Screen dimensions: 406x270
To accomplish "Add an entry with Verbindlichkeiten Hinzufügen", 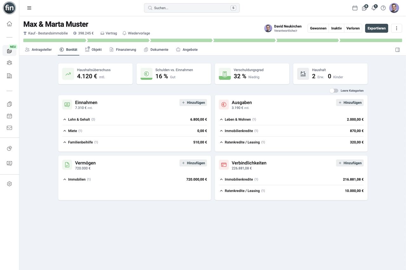I will coord(350,163).
